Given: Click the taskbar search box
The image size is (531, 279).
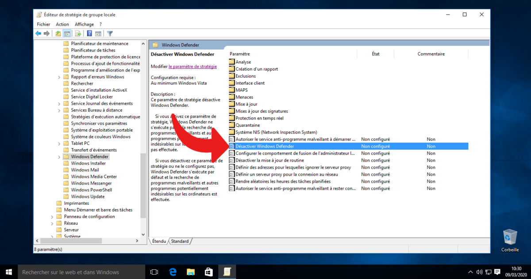Looking at the screenshot, I should click(81, 272).
